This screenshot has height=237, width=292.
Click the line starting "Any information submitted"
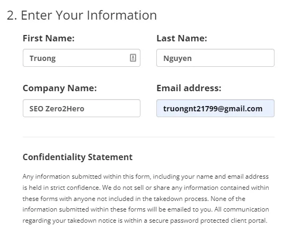pos(146,177)
